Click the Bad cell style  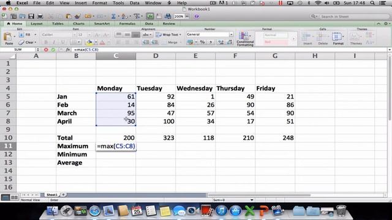[276, 42]
